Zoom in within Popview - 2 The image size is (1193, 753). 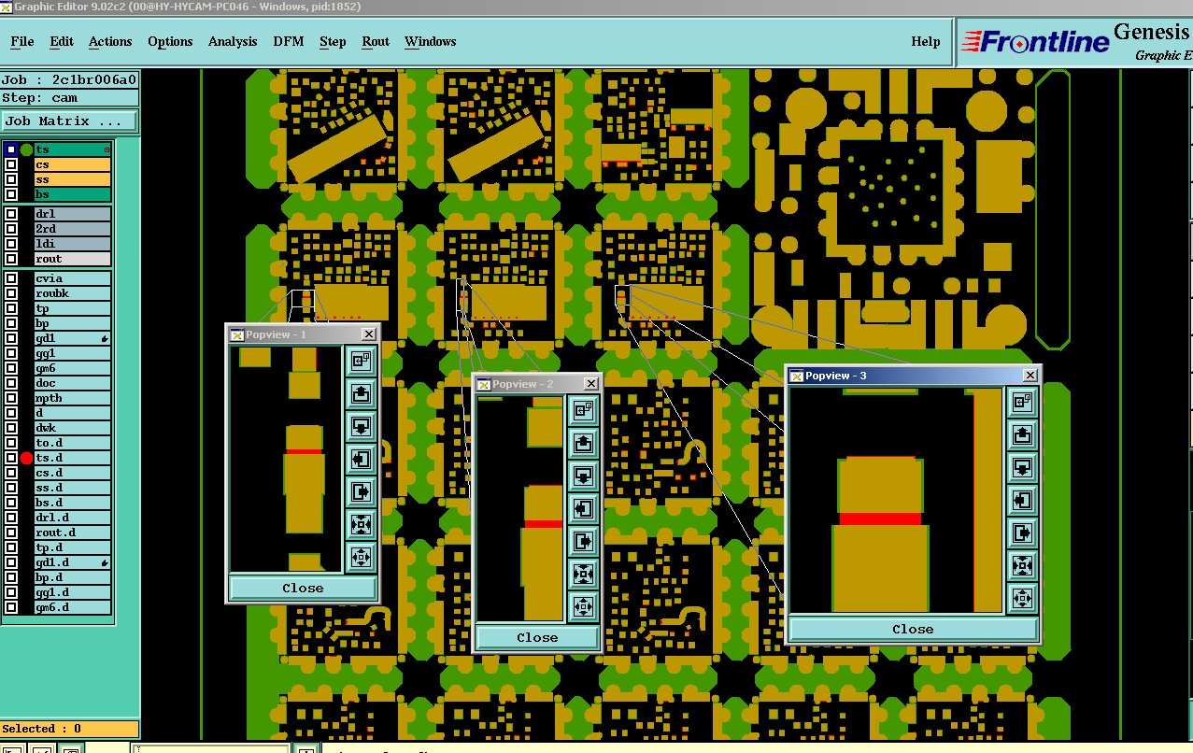(x=583, y=574)
